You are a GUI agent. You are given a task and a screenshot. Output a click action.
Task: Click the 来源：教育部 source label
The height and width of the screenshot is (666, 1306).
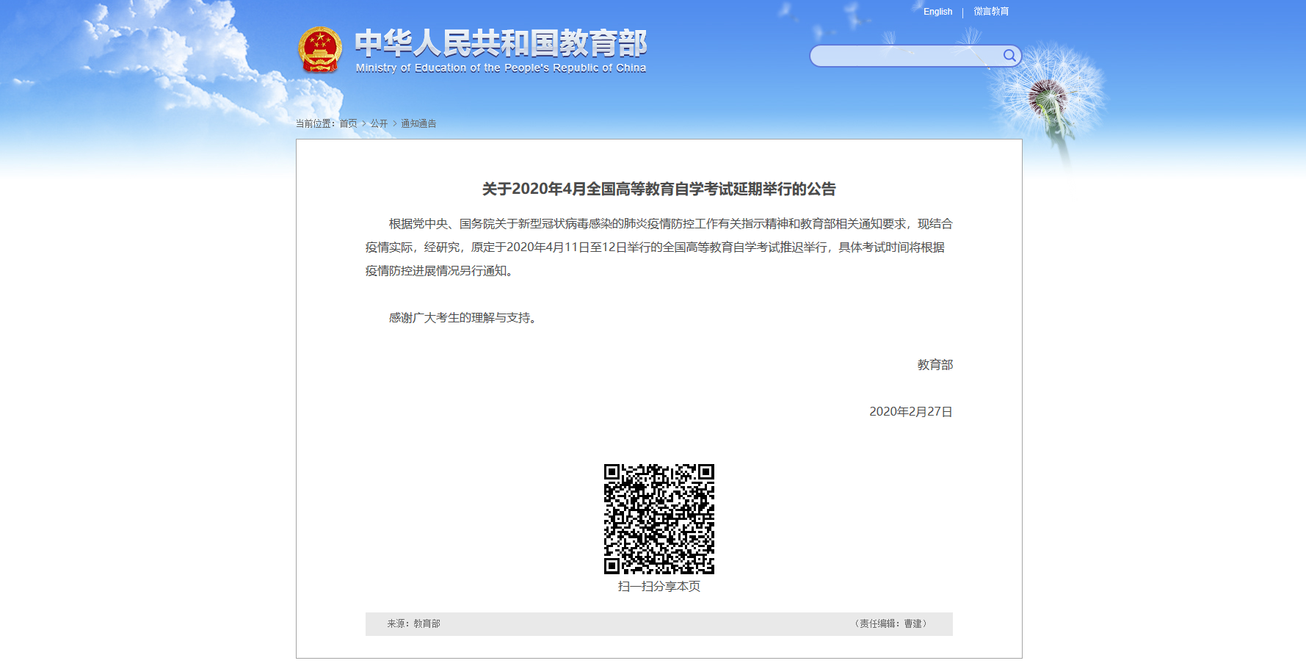click(413, 623)
